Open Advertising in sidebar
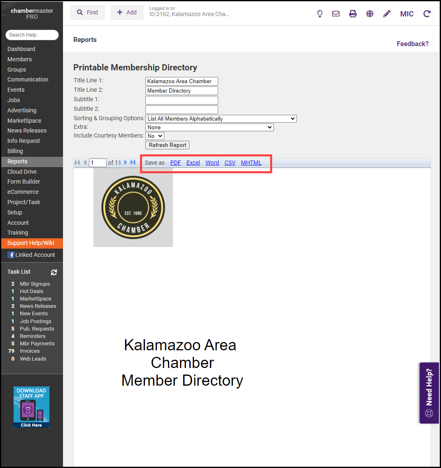 [22, 110]
